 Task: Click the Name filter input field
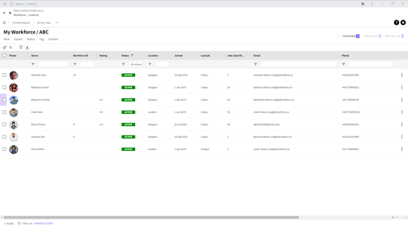tap(53, 64)
